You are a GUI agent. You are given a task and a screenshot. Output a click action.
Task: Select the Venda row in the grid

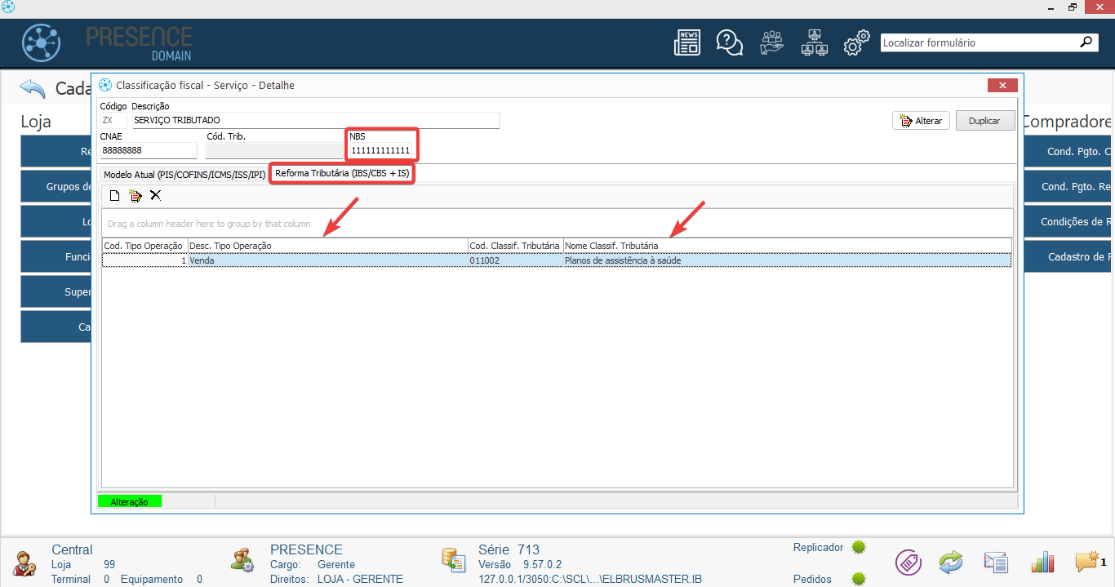click(x=327, y=260)
